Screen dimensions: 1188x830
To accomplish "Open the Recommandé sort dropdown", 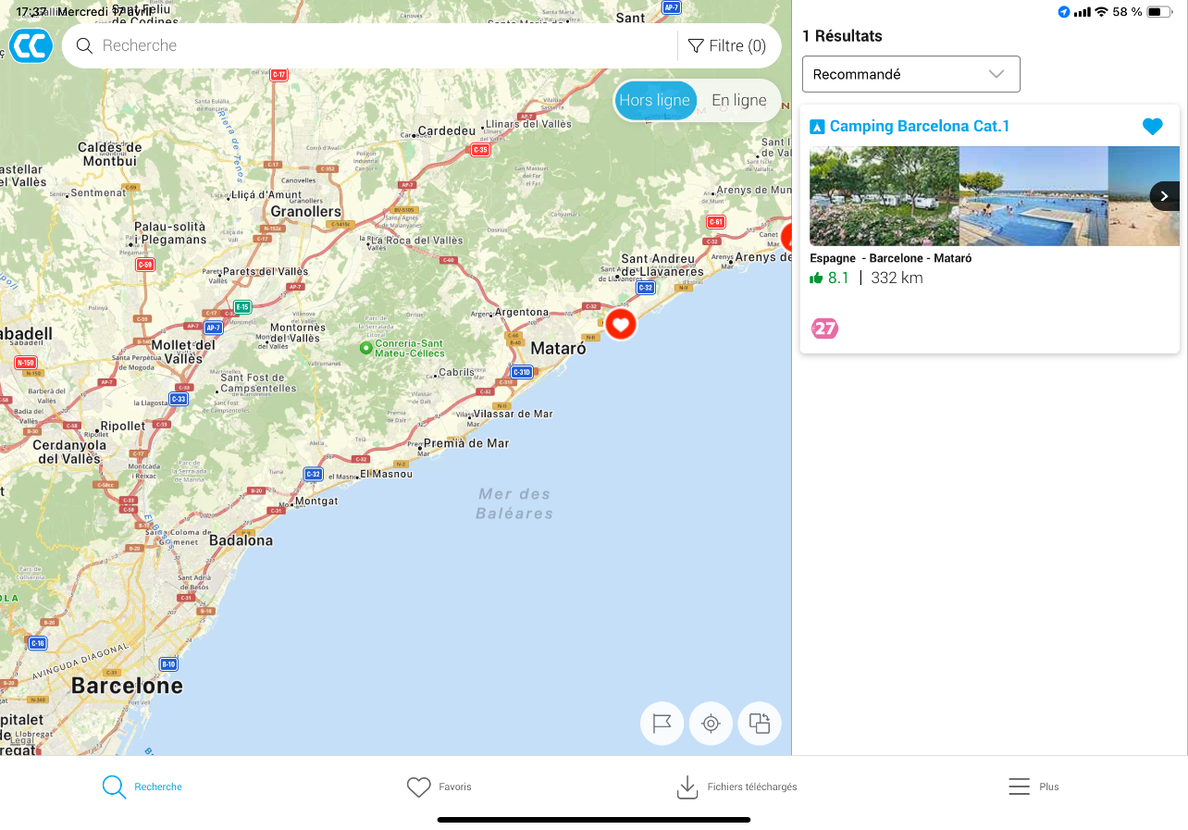I will [910, 74].
